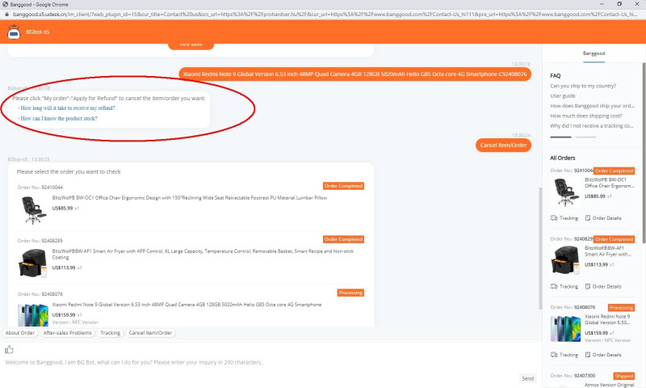The height and width of the screenshot is (388, 646).
Task: Click BlitzWolf BW-AF1 Smart Air Fryer title in chat
Action: tap(203, 254)
